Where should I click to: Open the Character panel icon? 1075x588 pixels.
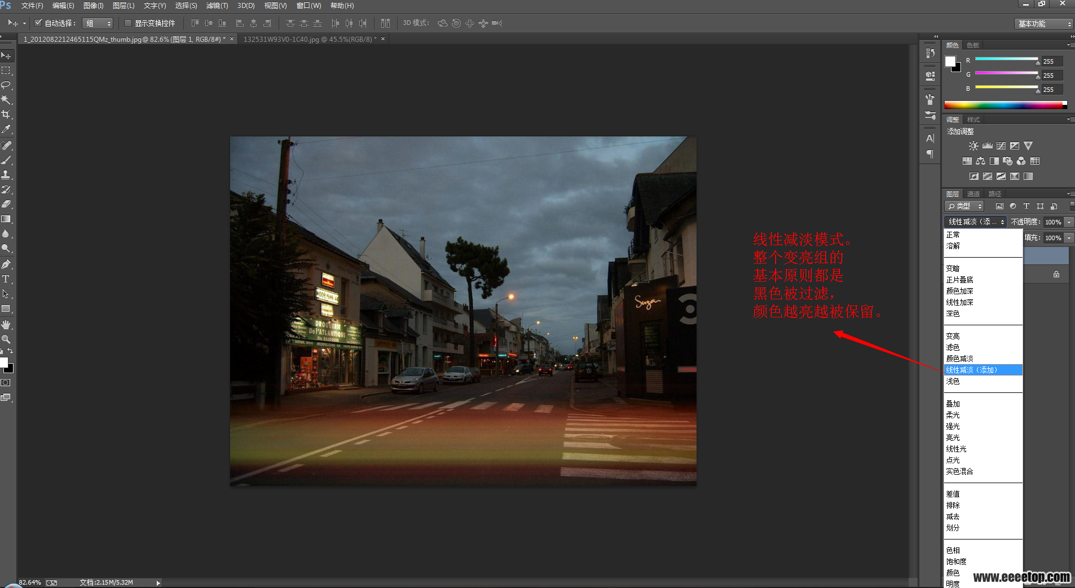click(930, 138)
